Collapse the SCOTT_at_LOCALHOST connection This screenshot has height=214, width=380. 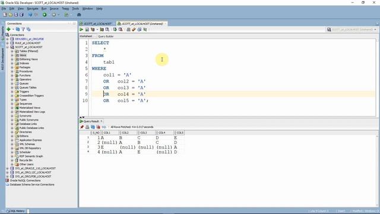[x=8, y=47]
